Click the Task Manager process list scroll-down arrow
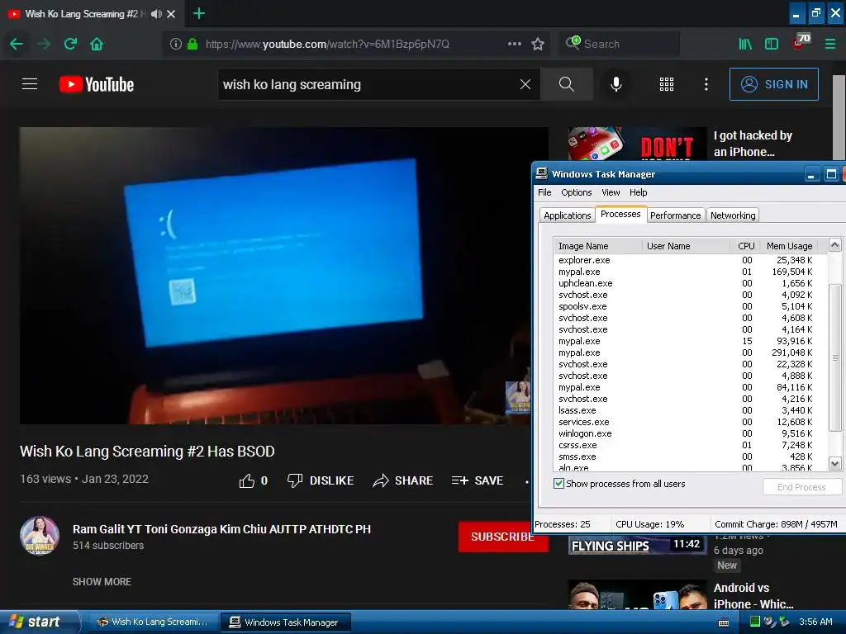 834,463
